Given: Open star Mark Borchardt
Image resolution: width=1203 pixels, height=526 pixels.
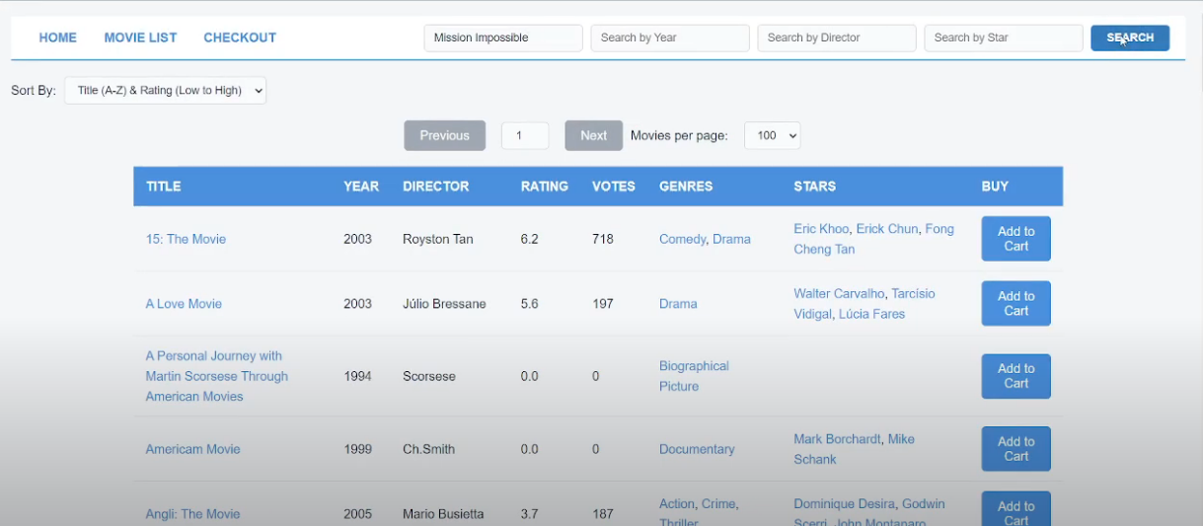Looking at the screenshot, I should coord(837,439).
